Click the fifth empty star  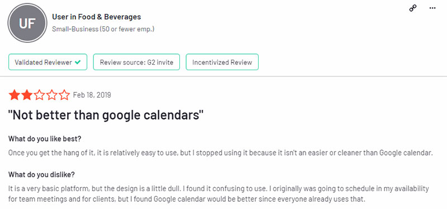[64, 95]
